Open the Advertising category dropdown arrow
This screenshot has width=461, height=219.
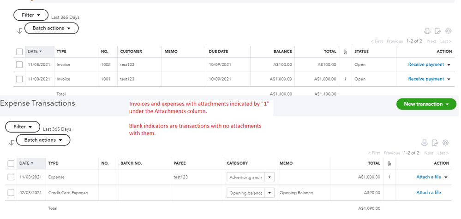coord(269,177)
